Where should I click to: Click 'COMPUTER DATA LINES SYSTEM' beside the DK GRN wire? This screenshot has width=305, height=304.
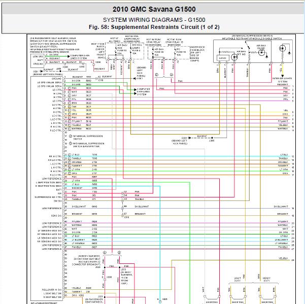pos(80,57)
